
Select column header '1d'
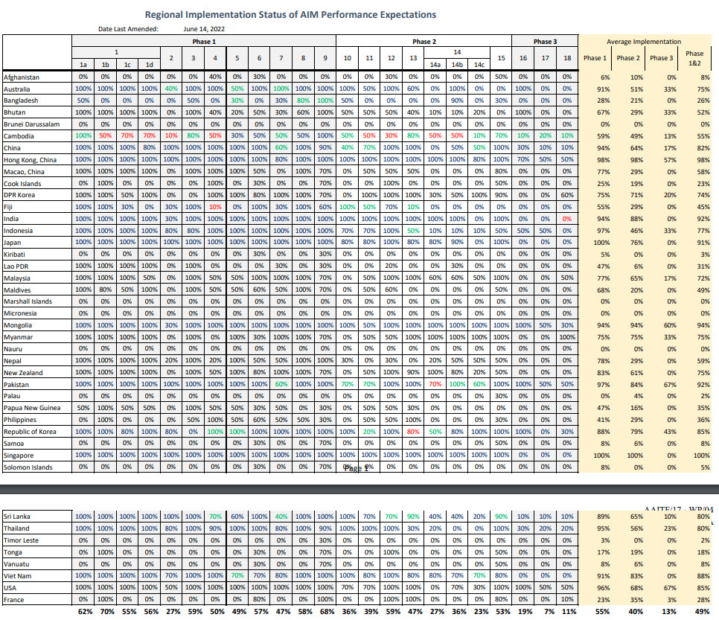coord(149,65)
